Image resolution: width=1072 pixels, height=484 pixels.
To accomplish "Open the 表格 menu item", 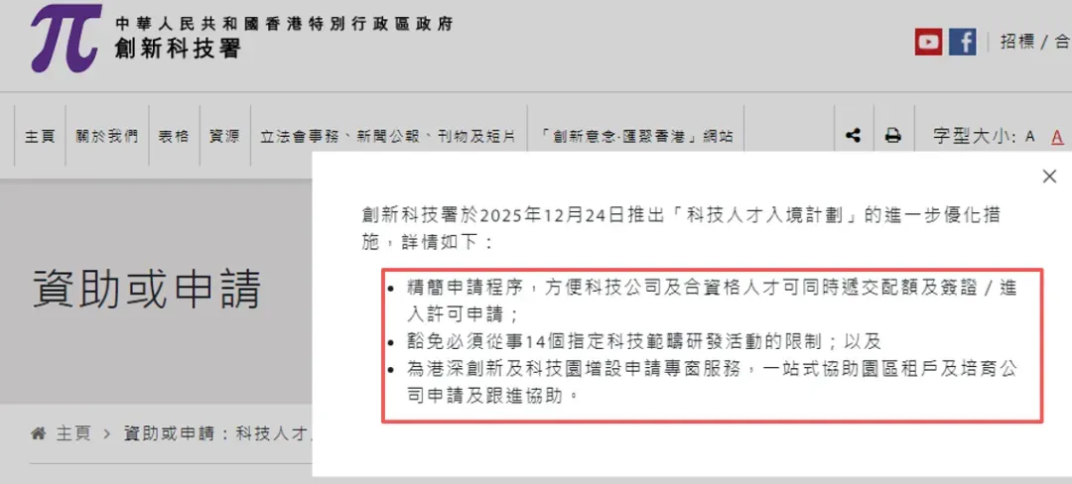I will click(174, 136).
